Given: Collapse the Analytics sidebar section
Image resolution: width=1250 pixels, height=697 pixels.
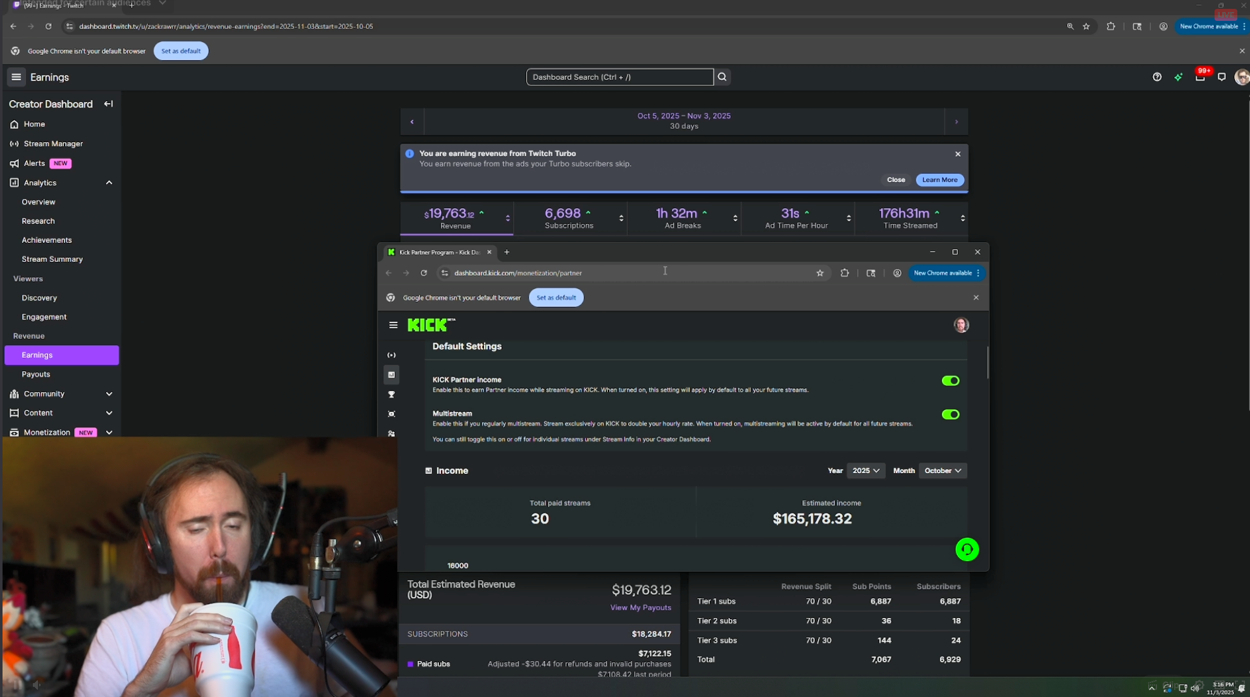Looking at the screenshot, I should (109, 183).
